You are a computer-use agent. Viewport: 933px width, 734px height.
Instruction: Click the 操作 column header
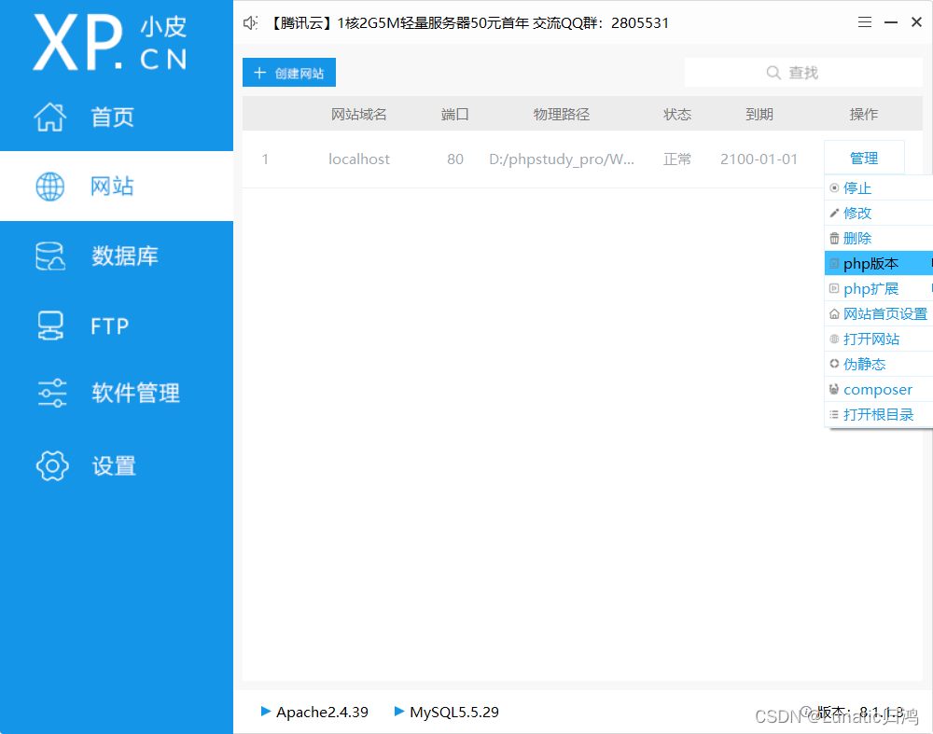tap(864, 114)
